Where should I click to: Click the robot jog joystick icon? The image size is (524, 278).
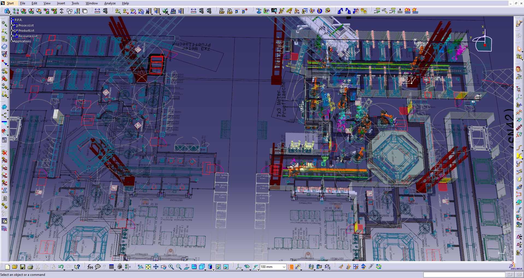point(259,11)
